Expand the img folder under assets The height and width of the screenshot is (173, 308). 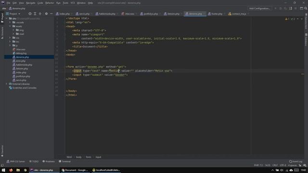[13, 30]
